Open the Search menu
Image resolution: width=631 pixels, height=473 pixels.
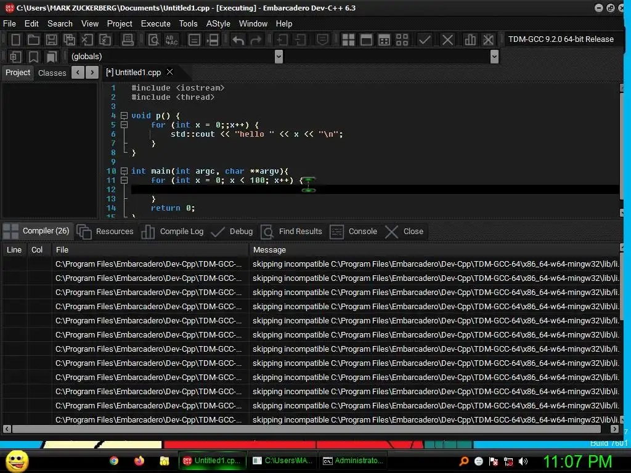point(60,24)
